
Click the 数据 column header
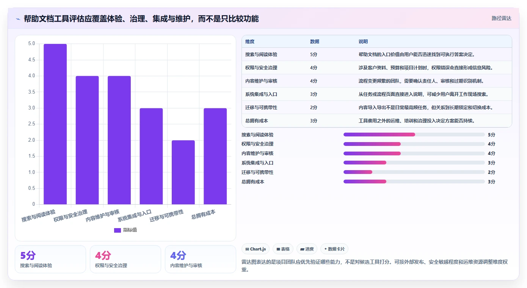(x=315, y=42)
